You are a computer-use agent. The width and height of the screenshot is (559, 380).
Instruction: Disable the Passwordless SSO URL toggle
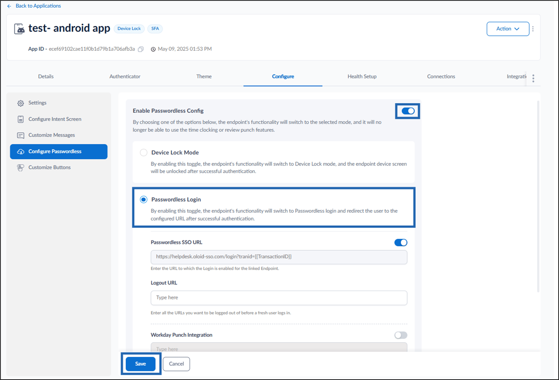pos(401,242)
